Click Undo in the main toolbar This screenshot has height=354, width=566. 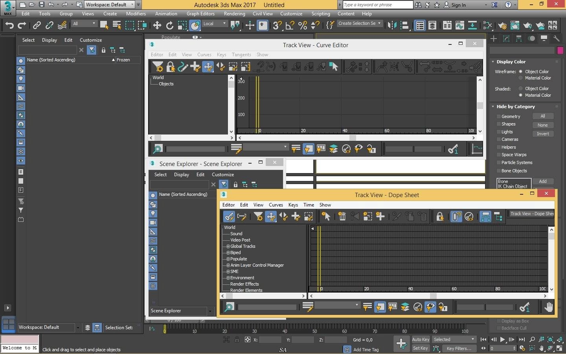point(9,26)
